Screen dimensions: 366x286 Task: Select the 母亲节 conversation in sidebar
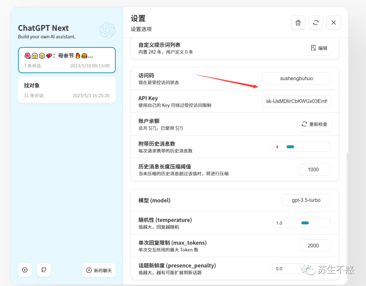click(x=67, y=60)
